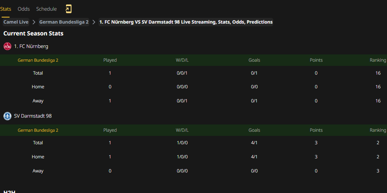Image resolution: width=387 pixels, height=193 pixels.
Task: Click German Bundesliga 2 label in Darmstadt table
Action: [x=38, y=130]
